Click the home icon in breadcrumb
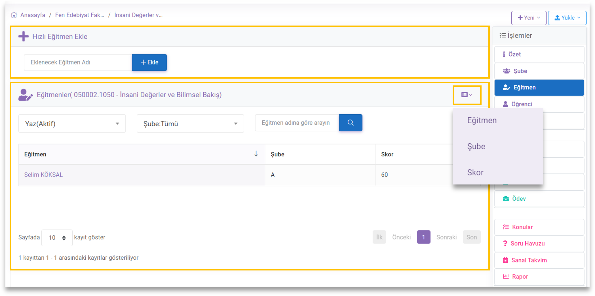The height and width of the screenshot is (296, 595). pyautogui.click(x=14, y=15)
